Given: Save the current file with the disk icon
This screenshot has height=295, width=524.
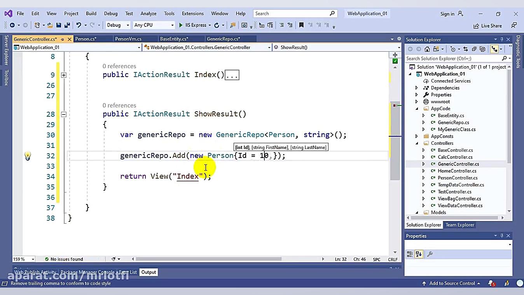Looking at the screenshot, I should [59, 25].
